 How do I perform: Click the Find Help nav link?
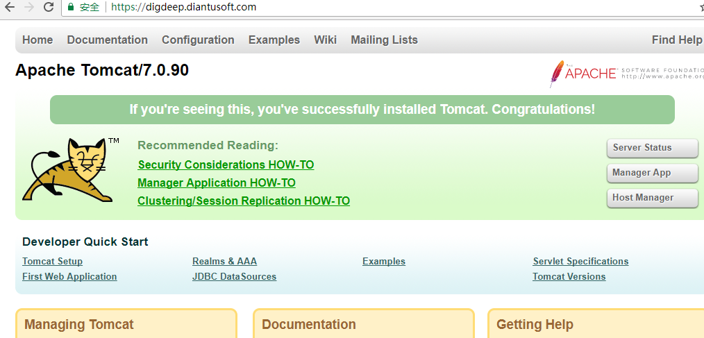pos(676,40)
